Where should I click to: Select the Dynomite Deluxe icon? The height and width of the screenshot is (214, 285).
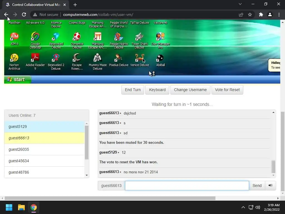pyautogui.click(x=77, y=37)
